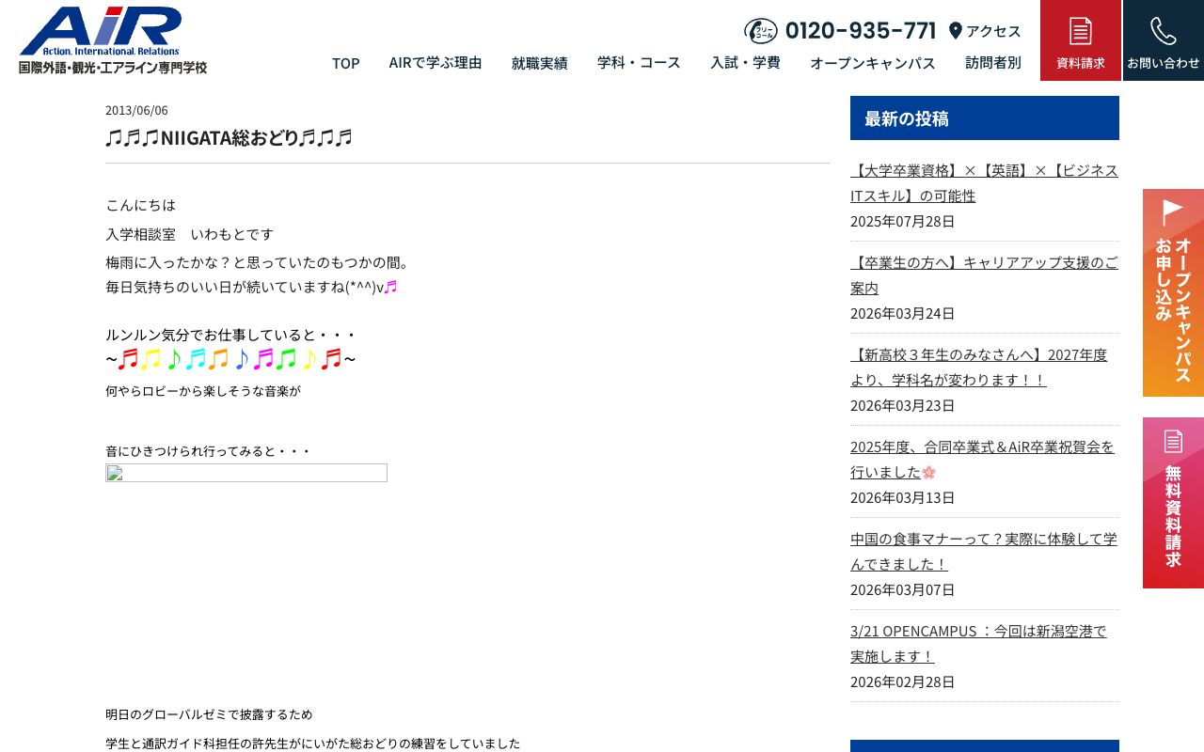Open the 合同卒業式＆AiR卒業祝賀会 post
The image size is (1204, 752).
pyautogui.click(x=981, y=459)
